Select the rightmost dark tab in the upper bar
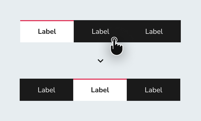 (154, 31)
